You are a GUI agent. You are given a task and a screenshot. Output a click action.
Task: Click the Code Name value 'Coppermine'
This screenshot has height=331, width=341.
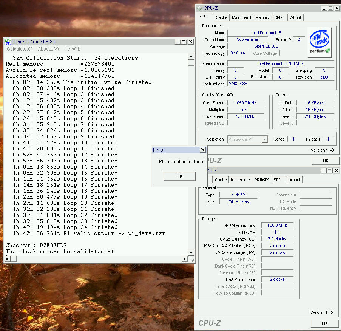click(247, 39)
